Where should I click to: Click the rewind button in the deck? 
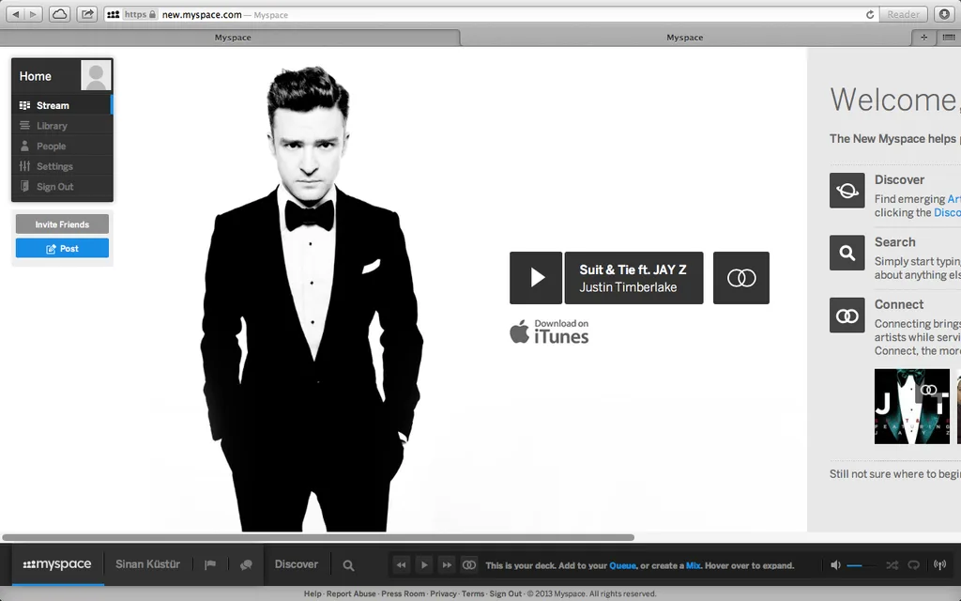[x=401, y=564]
